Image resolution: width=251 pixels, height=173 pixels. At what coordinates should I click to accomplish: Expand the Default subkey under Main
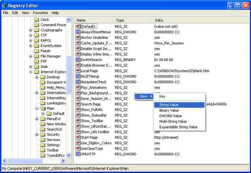[43, 114]
